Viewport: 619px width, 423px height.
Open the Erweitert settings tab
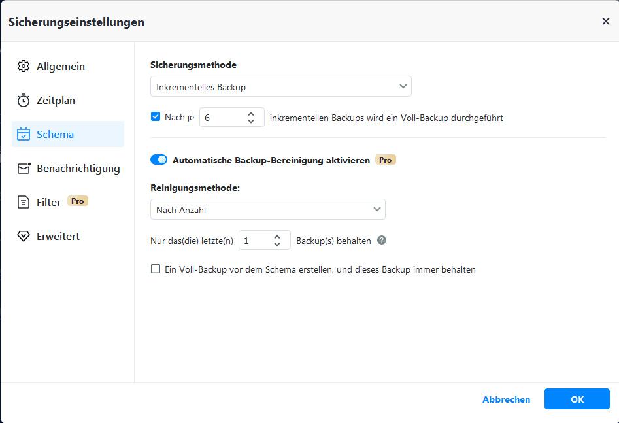pyautogui.click(x=58, y=237)
